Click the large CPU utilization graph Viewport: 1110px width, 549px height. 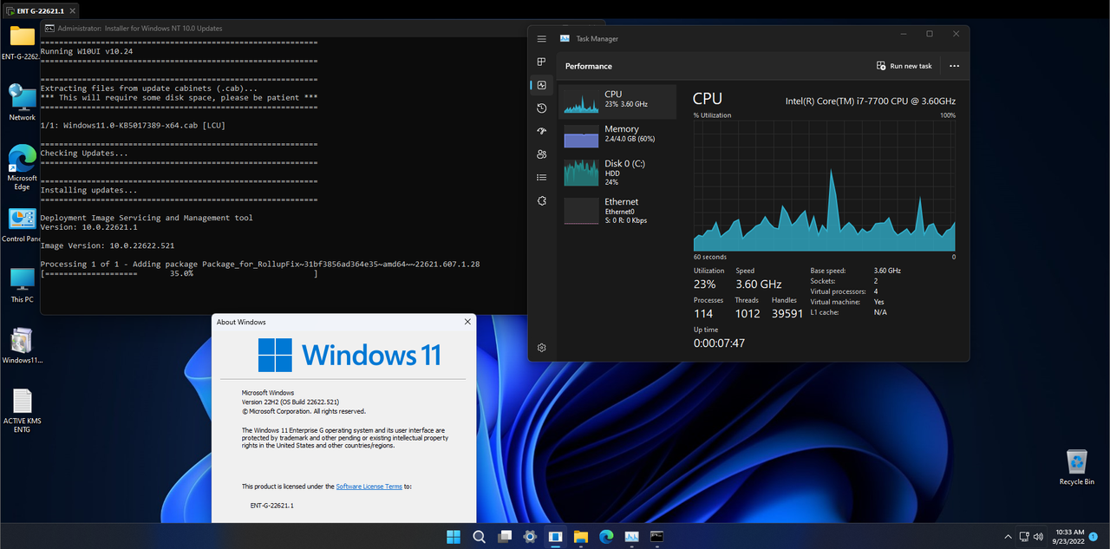824,186
